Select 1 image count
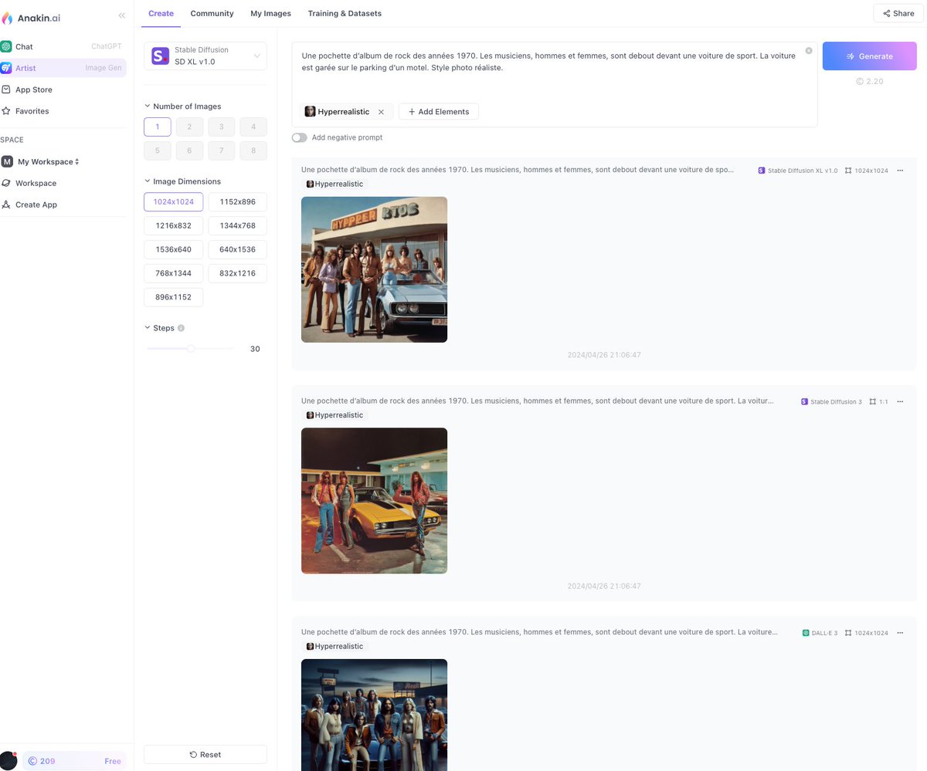 158,127
